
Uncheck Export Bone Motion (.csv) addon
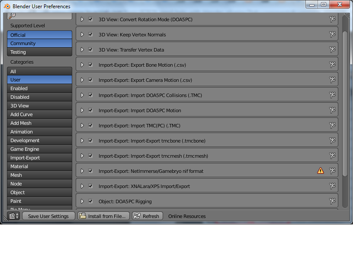(x=90, y=65)
